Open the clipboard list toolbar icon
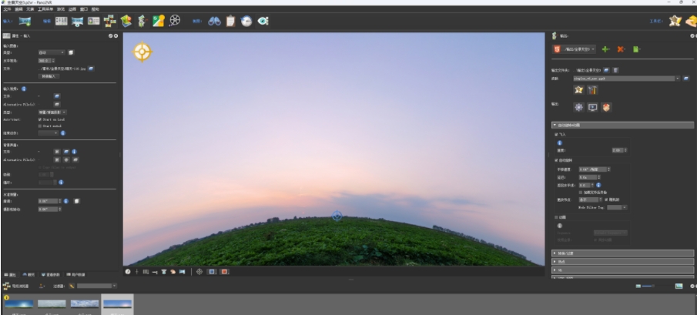Viewport: 697px width, 315px height. coord(230,21)
